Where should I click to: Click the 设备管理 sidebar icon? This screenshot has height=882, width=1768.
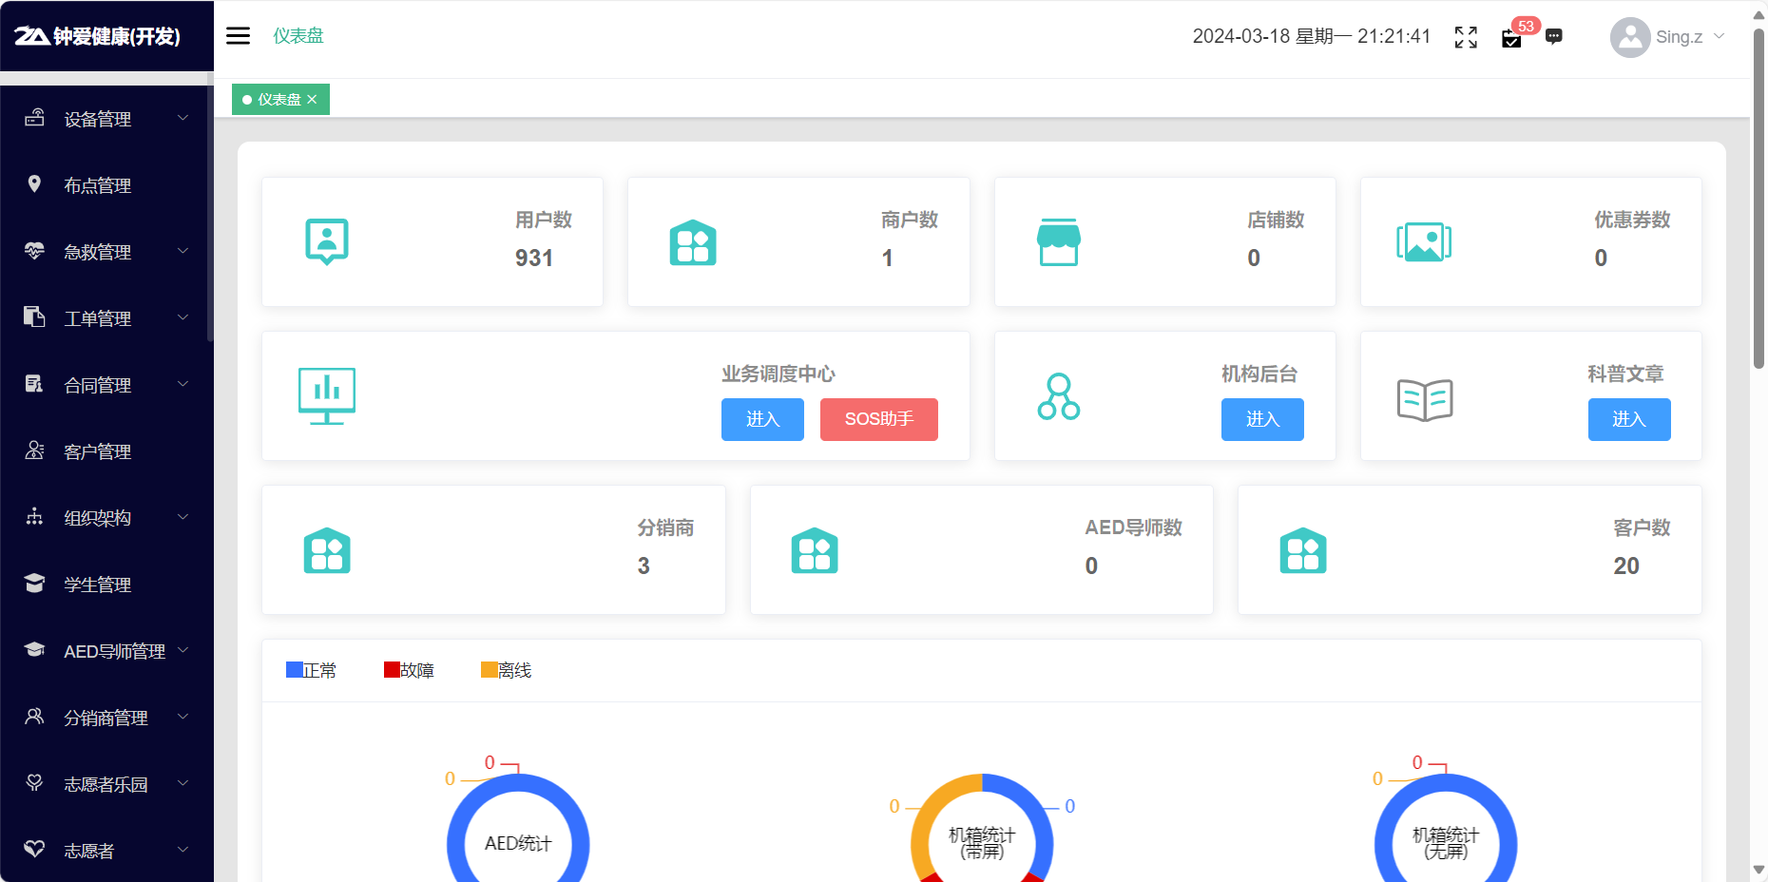coord(34,118)
